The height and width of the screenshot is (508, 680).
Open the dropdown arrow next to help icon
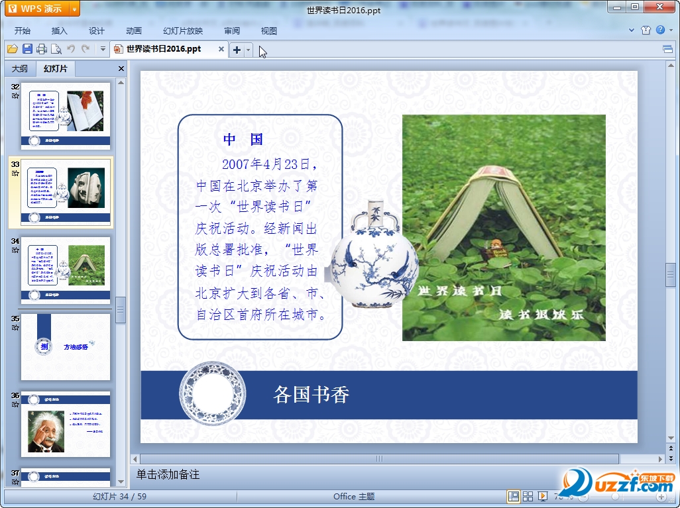[671, 30]
